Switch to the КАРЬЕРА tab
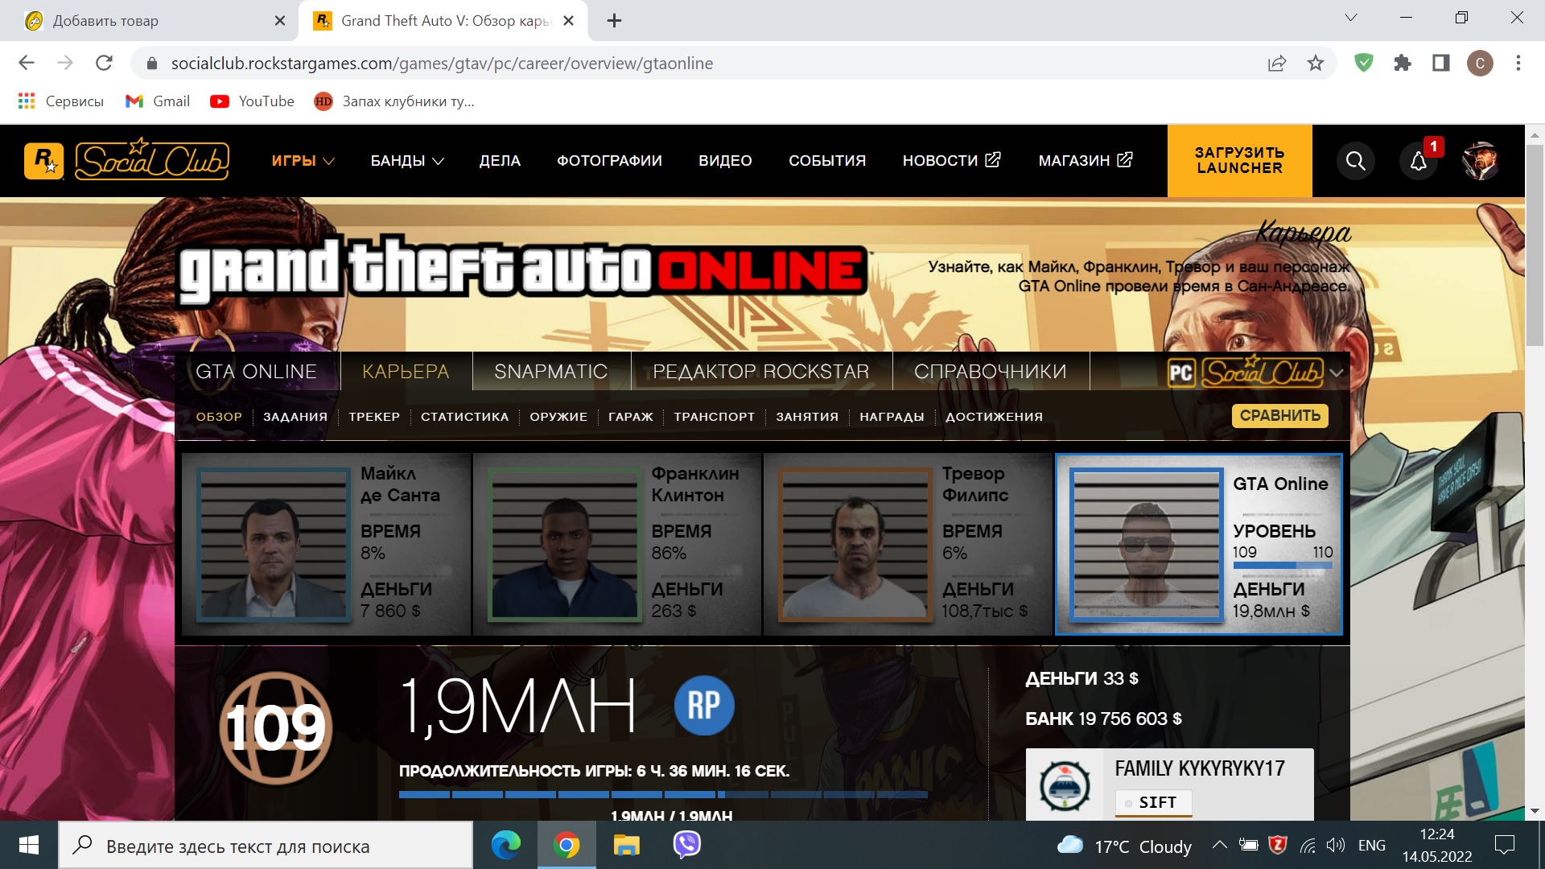Viewport: 1545px width, 869px height. tap(406, 372)
